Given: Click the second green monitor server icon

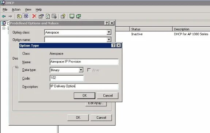Looking at the screenshot, I should [x=79, y=16].
